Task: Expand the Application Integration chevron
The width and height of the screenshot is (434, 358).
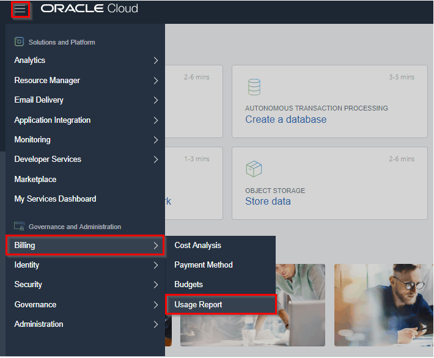Action: tap(156, 120)
